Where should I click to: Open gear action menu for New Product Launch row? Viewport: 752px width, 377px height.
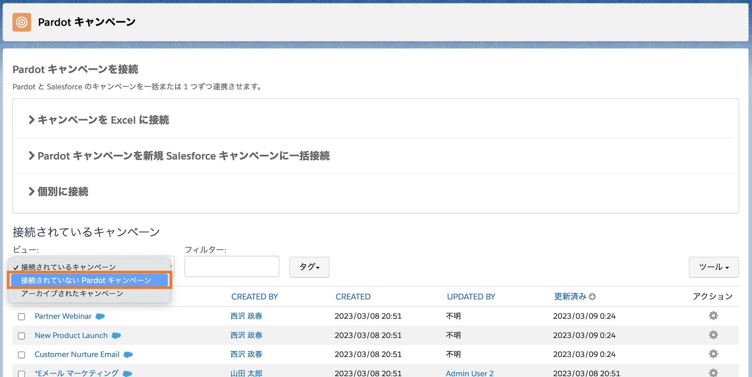click(x=713, y=335)
